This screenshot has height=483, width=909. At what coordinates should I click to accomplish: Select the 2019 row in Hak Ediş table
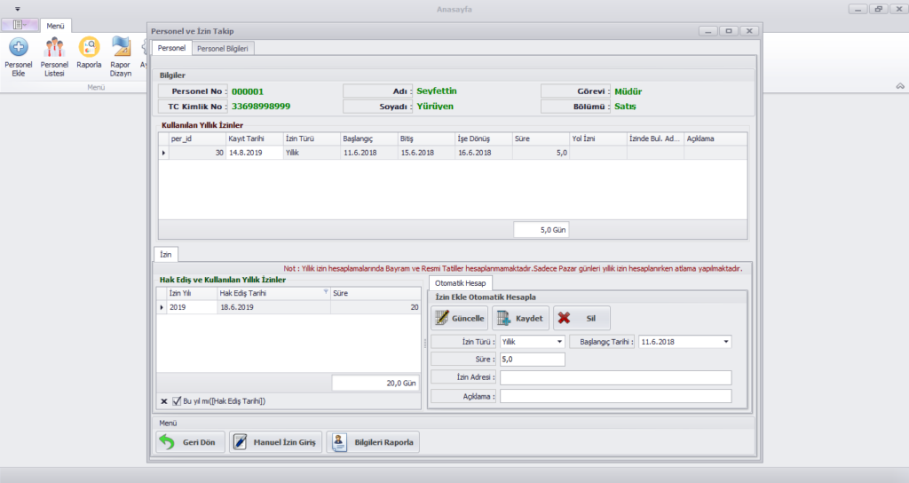(191, 307)
